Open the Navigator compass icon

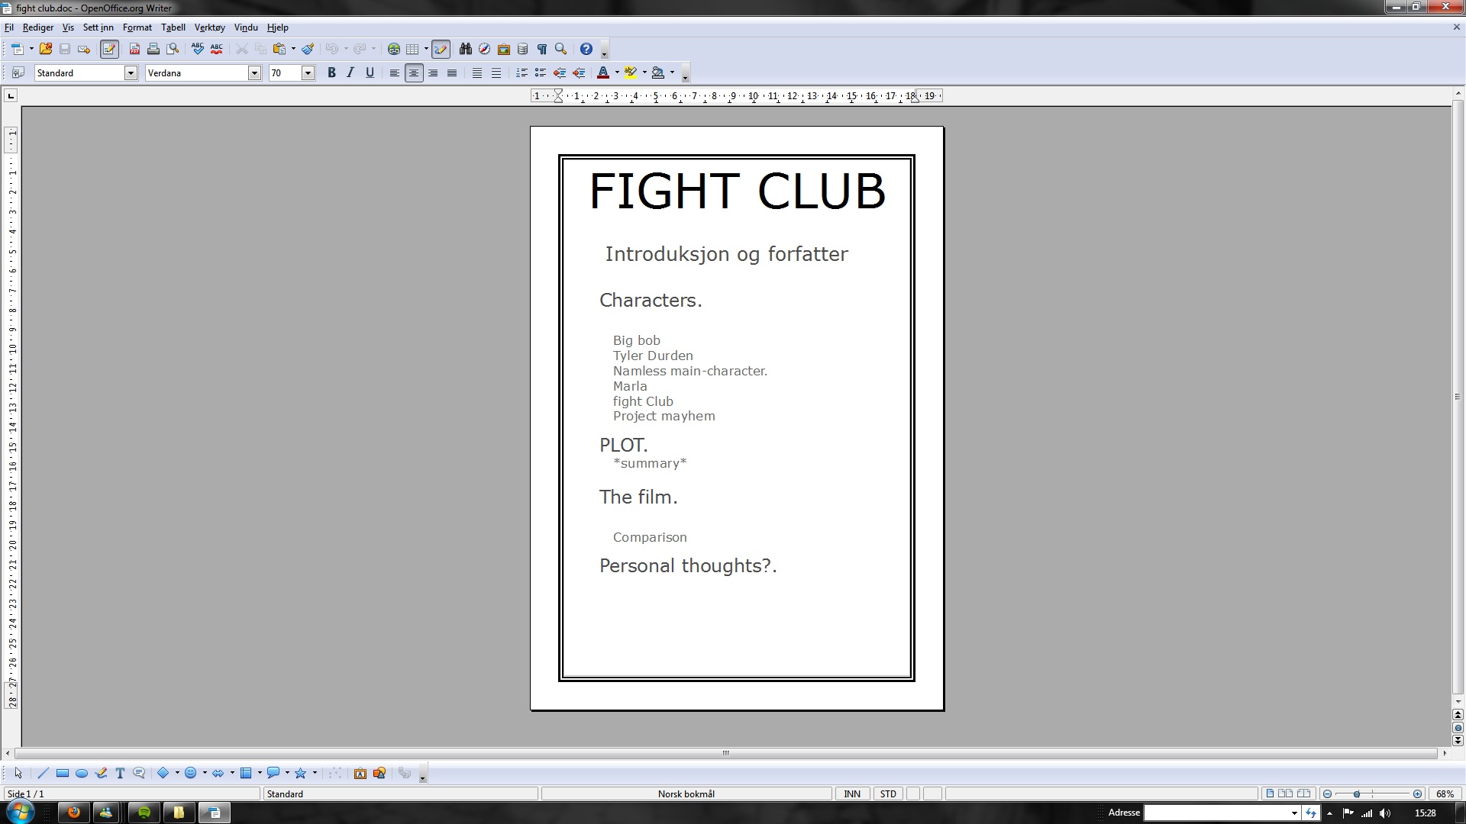click(x=484, y=49)
